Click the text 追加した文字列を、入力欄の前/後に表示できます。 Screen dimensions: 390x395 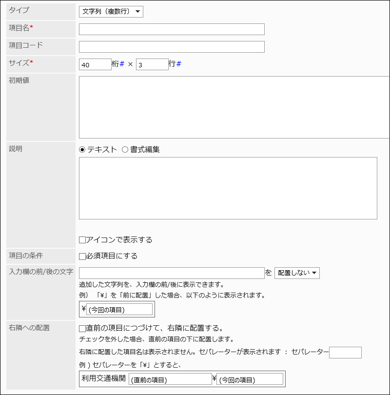click(x=152, y=285)
